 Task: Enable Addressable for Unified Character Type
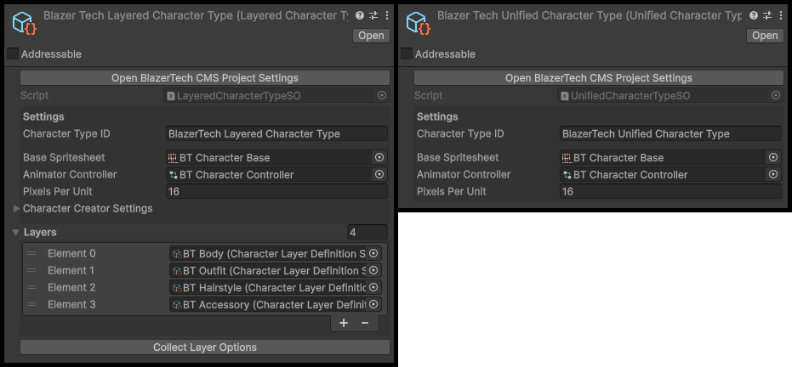tap(407, 54)
